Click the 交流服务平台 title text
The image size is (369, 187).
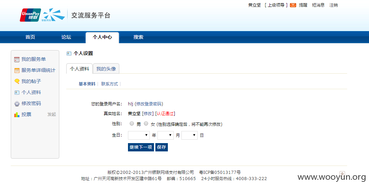click(91, 16)
